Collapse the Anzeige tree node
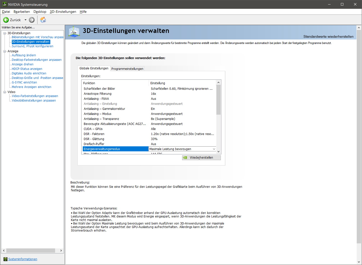362x265 pixels. [x=5, y=51]
